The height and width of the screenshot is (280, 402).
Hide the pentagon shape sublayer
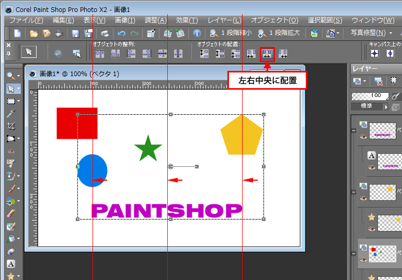point(371,229)
